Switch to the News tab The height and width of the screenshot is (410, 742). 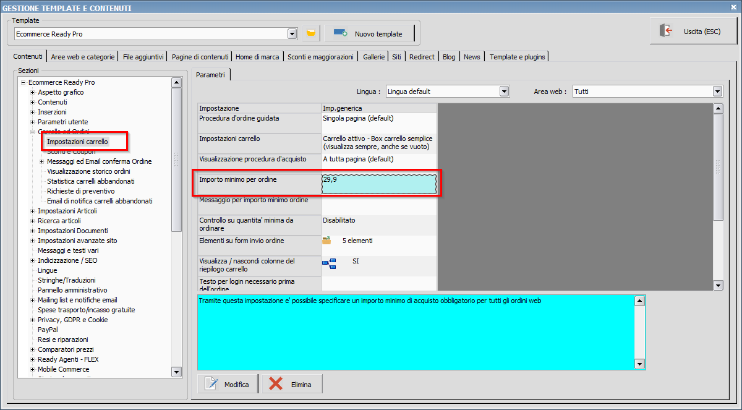[x=472, y=57]
